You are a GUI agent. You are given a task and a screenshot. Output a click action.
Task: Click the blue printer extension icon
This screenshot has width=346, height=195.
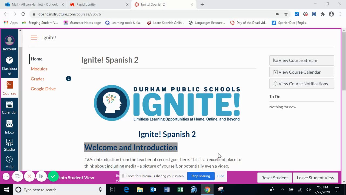point(297,14)
